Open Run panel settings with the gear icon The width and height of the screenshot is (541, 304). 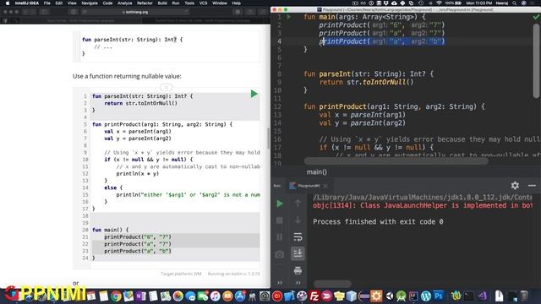515,186
